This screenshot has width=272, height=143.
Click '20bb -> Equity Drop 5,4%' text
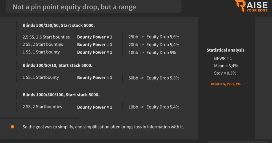[x=154, y=45]
